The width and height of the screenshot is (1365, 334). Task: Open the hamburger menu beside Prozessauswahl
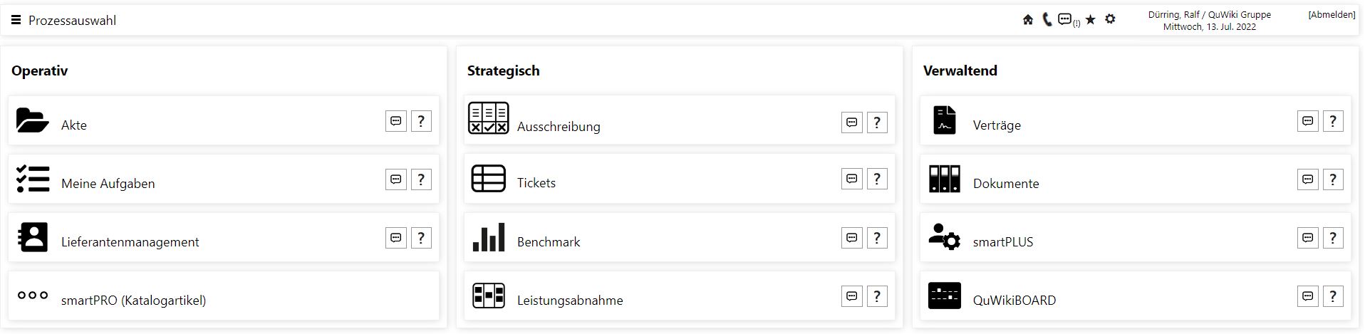[x=16, y=21]
